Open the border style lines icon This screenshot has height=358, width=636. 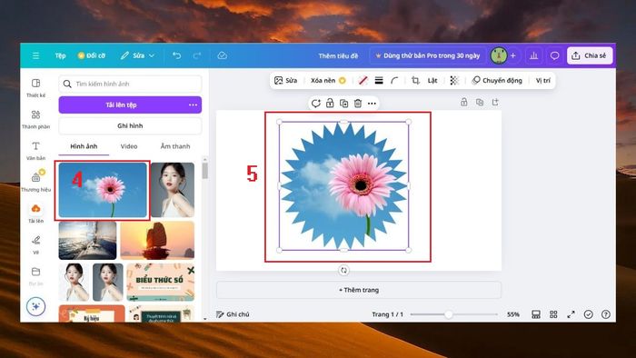[379, 80]
